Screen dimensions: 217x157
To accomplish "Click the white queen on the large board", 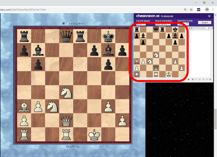I will click(x=66, y=121).
